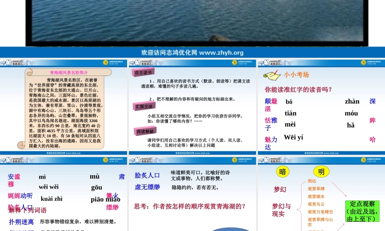The width and height of the screenshot is (385, 231).
Task: Click the orange item 观赏湖水
Action: point(316,196)
